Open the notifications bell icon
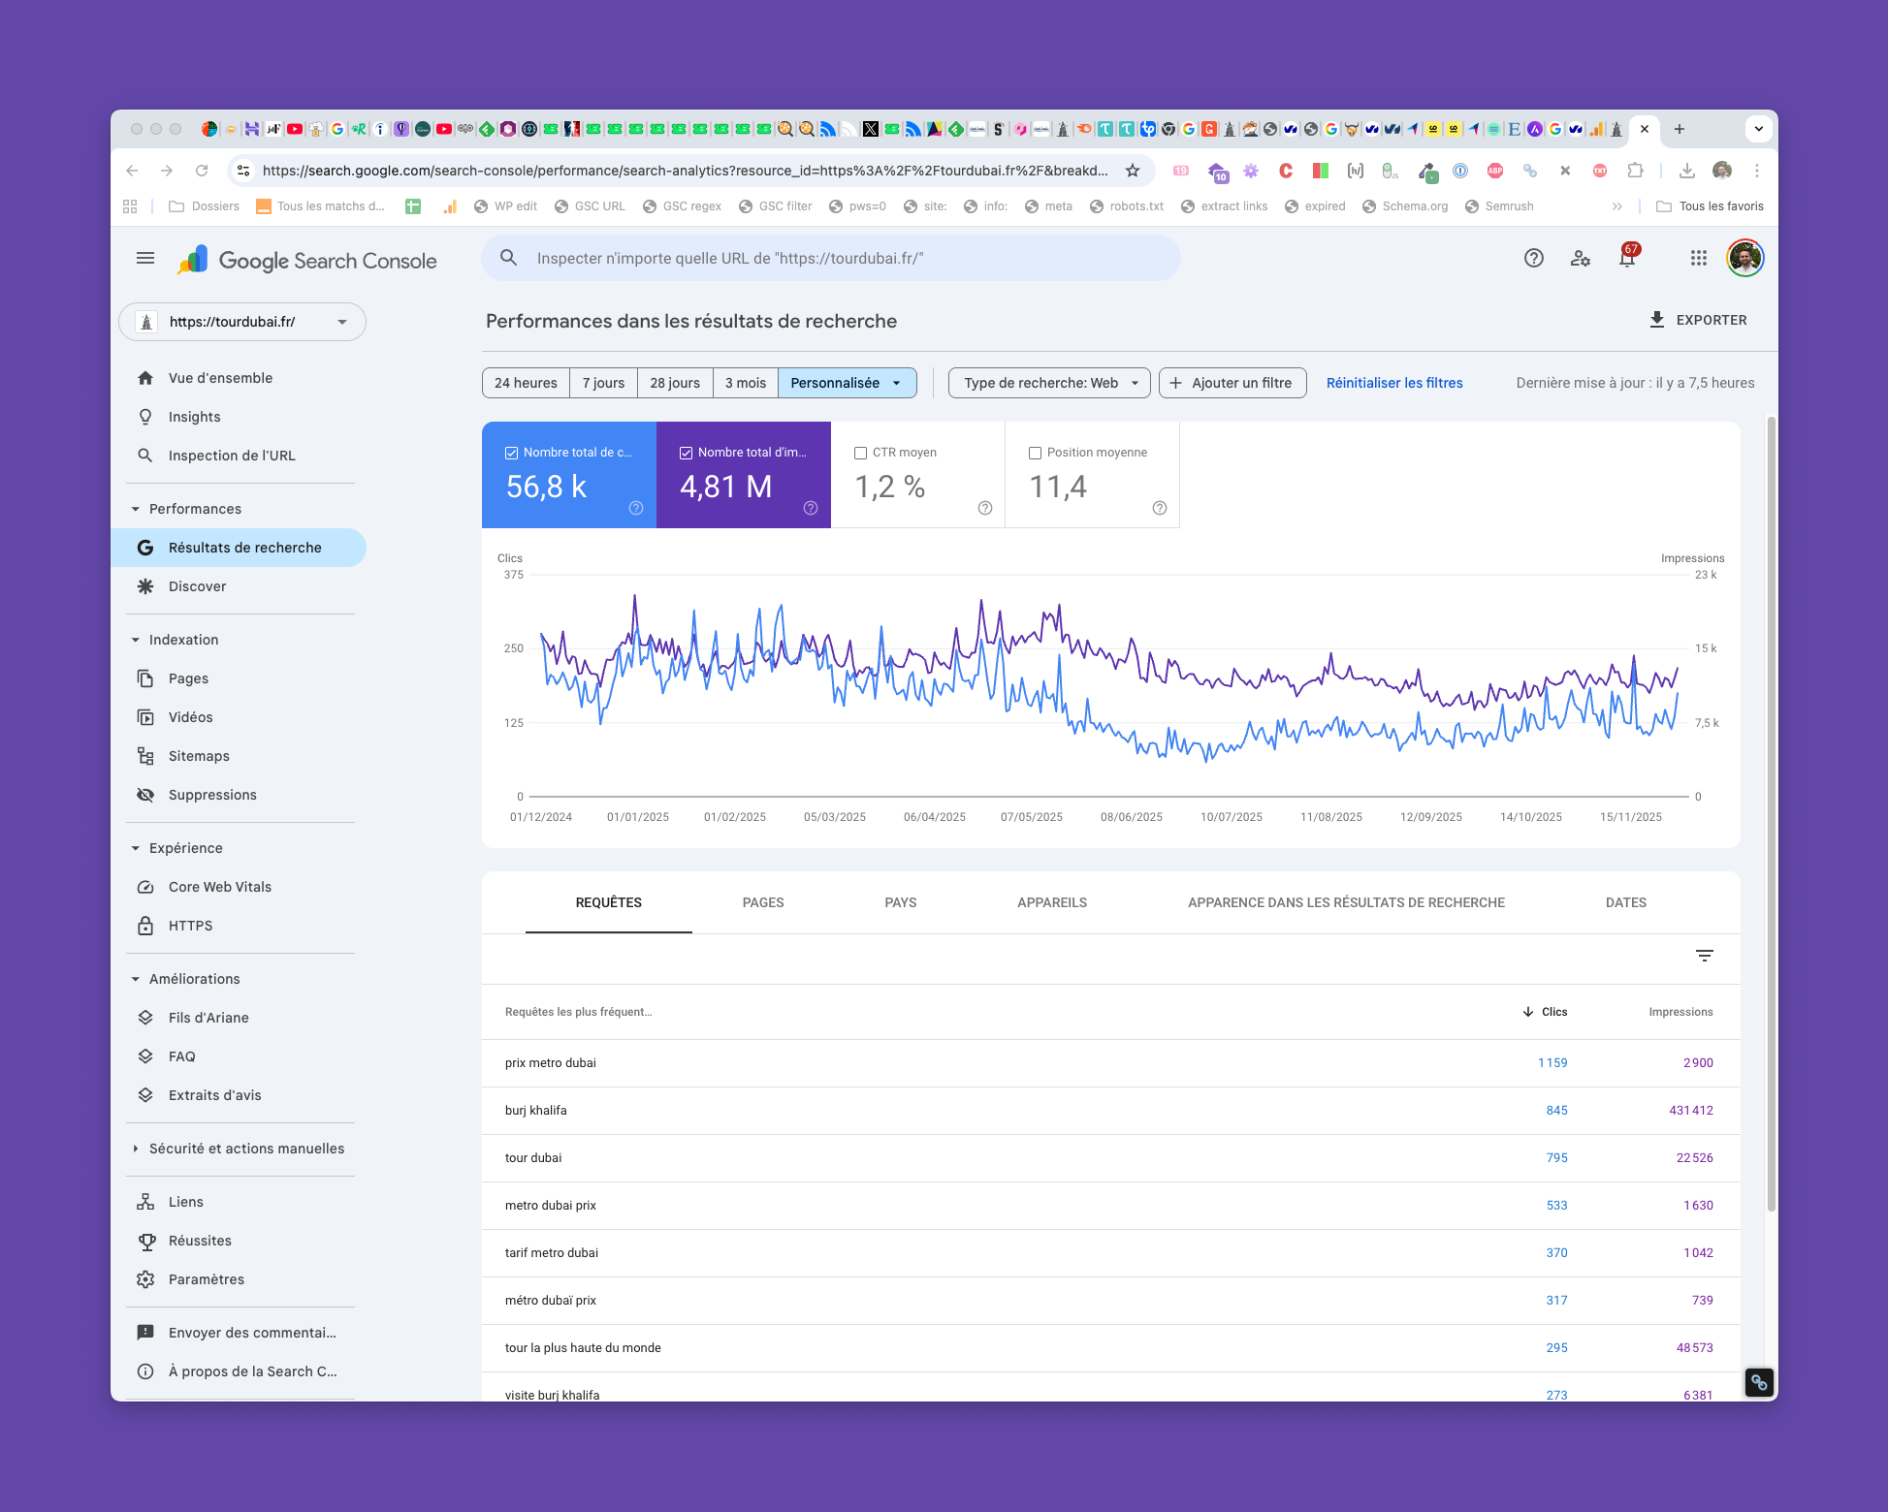1888x1512 pixels. click(x=1627, y=259)
